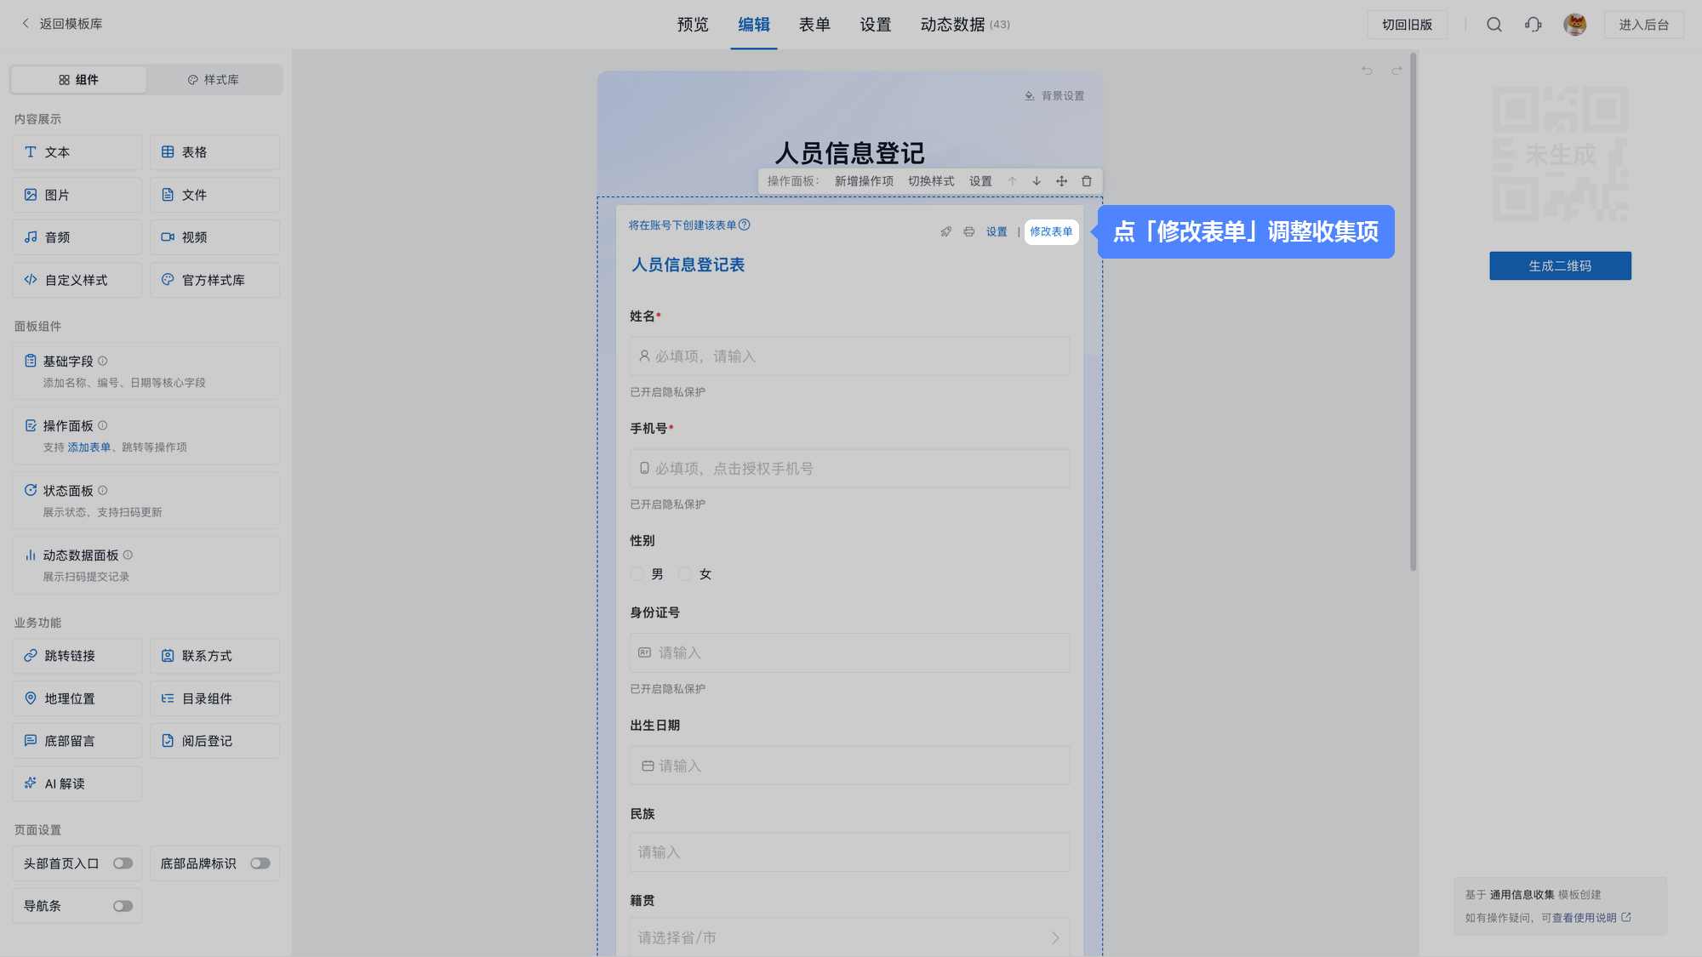This screenshot has height=957, width=1702.
Task: Switch to the 预览 tab
Action: 693,25
